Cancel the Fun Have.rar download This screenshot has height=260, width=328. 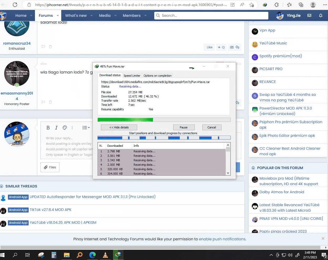(x=212, y=127)
